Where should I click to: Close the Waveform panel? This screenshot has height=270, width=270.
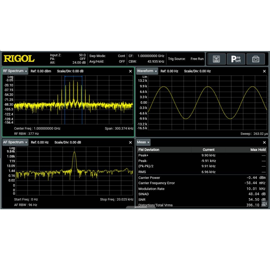264,71
